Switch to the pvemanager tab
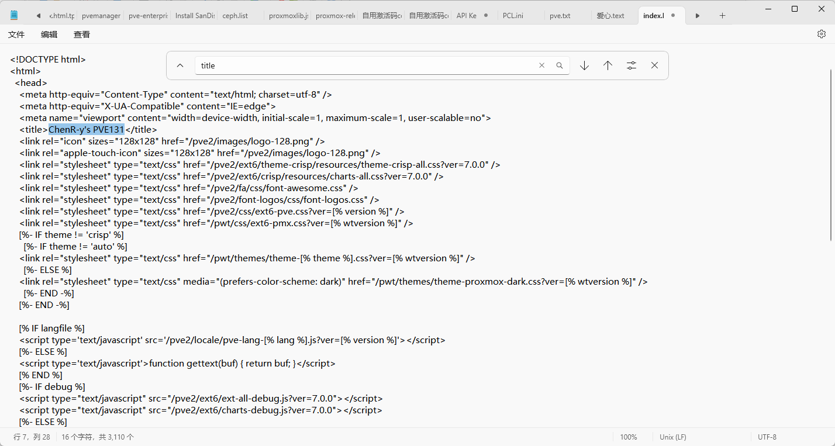Viewport: 835px width, 446px height. tap(101, 16)
